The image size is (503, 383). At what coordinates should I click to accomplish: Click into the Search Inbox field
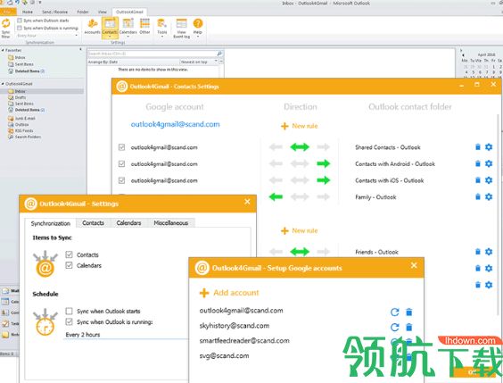click(152, 54)
